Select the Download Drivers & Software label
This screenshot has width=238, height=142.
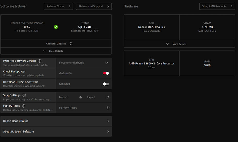[x=21, y=82]
